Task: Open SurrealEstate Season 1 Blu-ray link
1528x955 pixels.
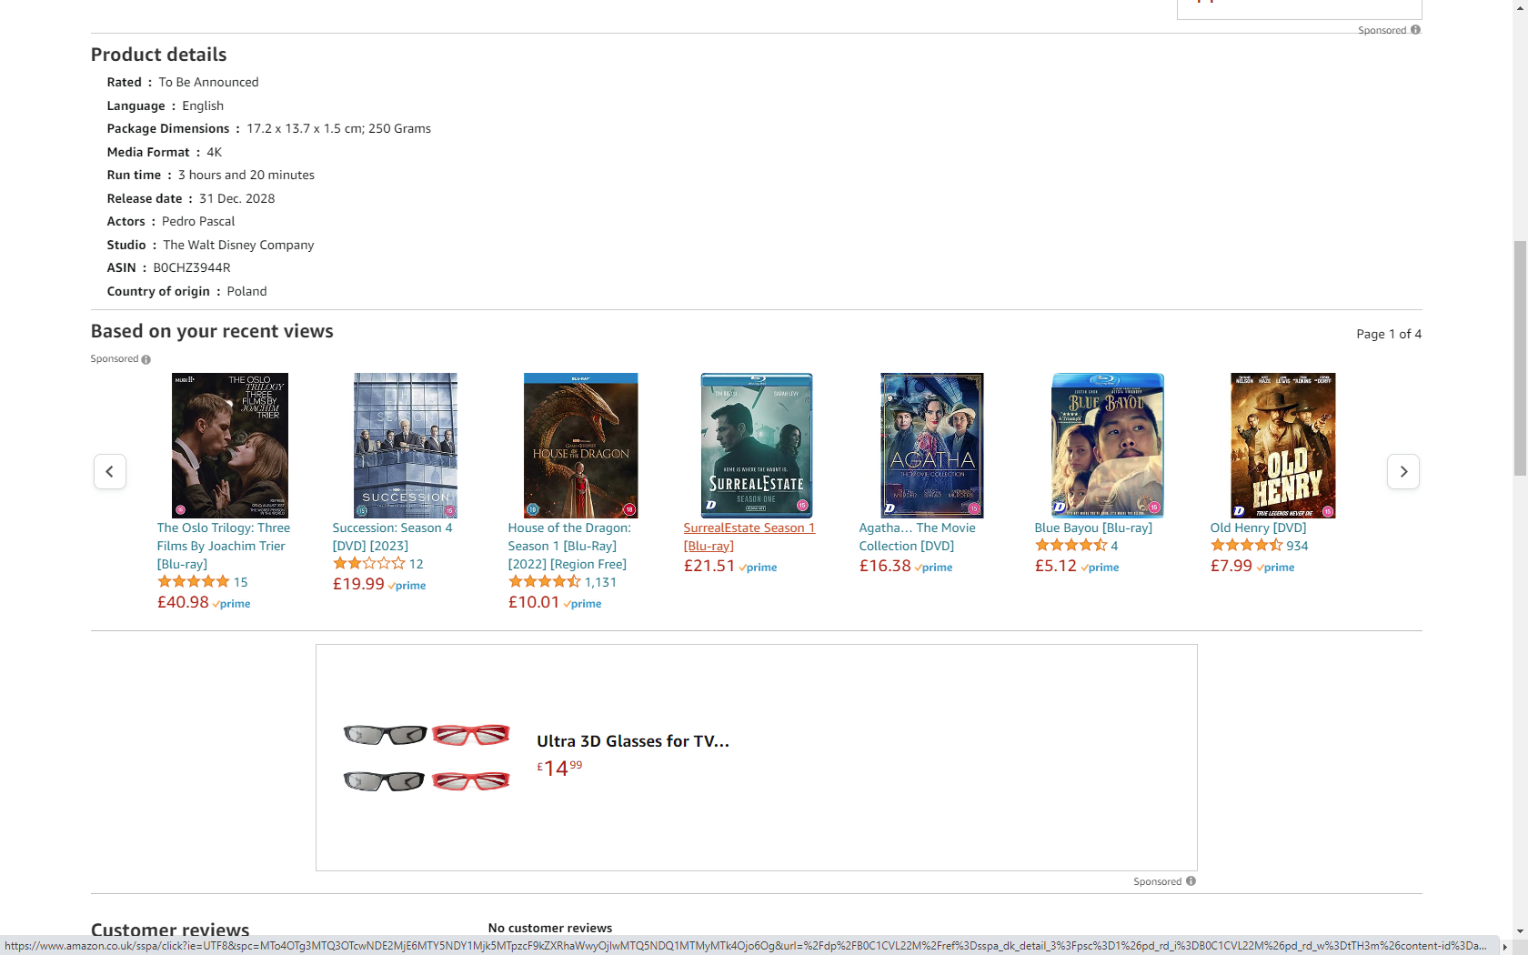Action: click(x=749, y=537)
